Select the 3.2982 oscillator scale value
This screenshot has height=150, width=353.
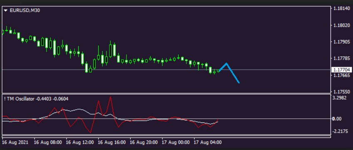(341, 98)
